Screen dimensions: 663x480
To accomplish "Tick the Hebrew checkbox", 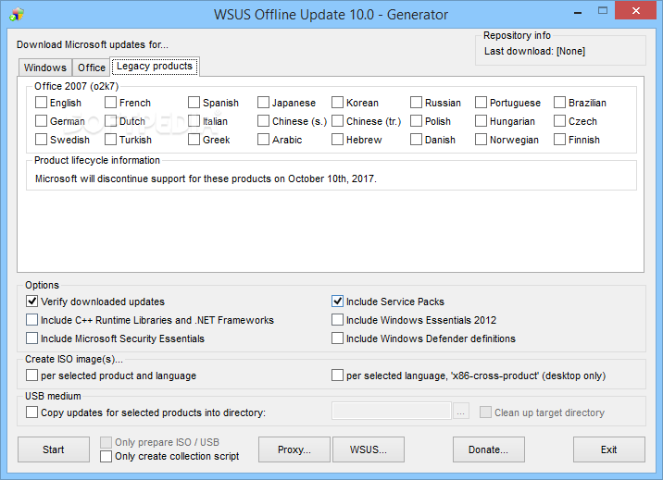I will pyautogui.click(x=337, y=140).
